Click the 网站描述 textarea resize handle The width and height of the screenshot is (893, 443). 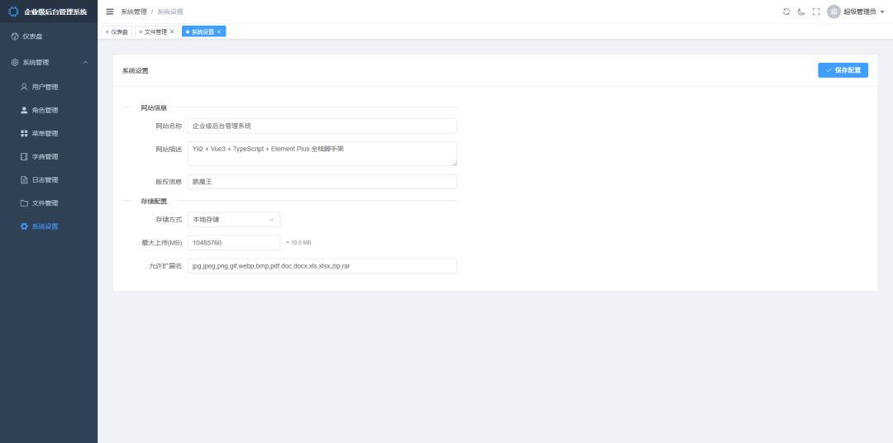tap(454, 163)
